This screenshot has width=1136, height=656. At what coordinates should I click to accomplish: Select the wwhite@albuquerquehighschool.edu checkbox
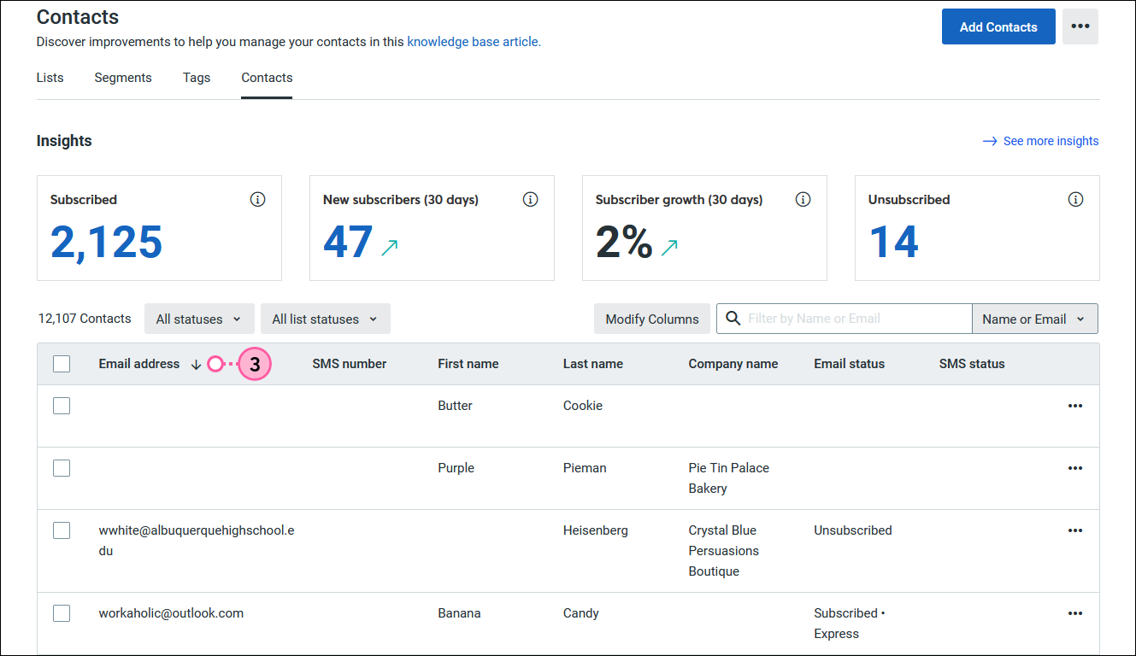click(x=62, y=530)
